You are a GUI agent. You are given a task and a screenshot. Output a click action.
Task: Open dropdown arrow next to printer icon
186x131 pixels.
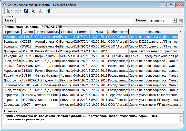coord(21,11)
